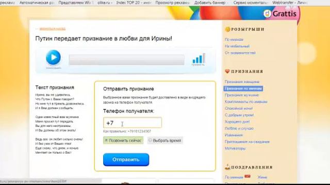The height and width of the screenshot is (185, 330).
Task: Click the Признания section heading
Action: tap(247, 71)
